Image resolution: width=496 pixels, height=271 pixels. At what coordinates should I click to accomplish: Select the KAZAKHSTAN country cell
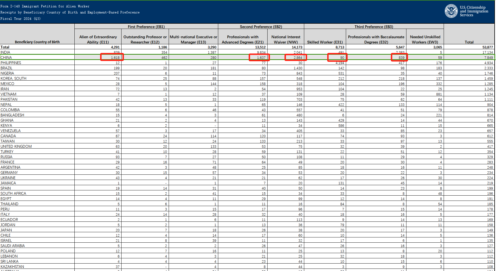12,267
